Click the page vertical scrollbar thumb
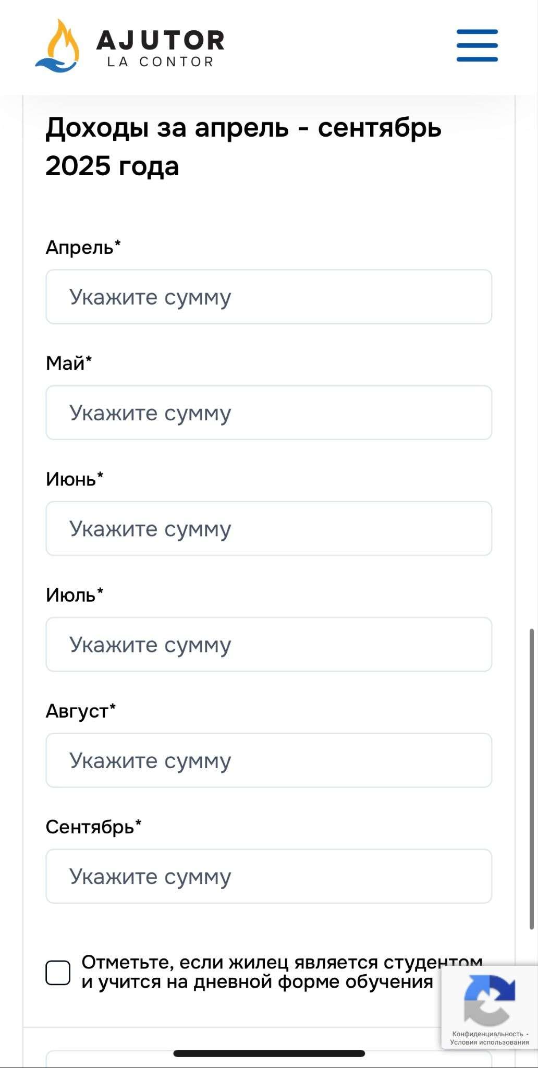This screenshot has height=1068, width=538. click(532, 779)
